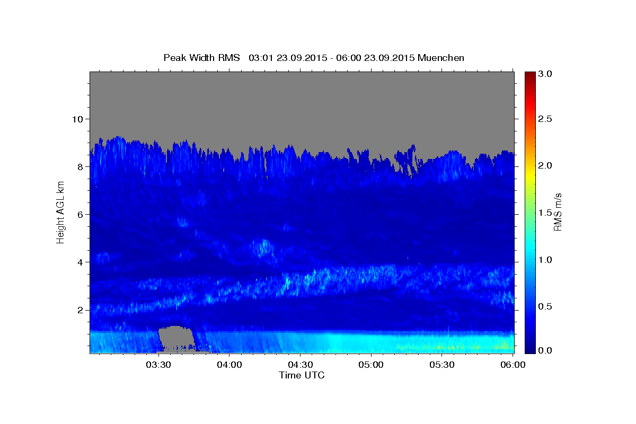Click the 'RMS m/s' colorbar label

coord(558,213)
